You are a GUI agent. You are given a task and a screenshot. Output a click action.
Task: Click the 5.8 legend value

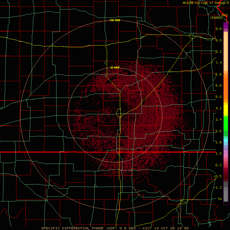point(218,86)
